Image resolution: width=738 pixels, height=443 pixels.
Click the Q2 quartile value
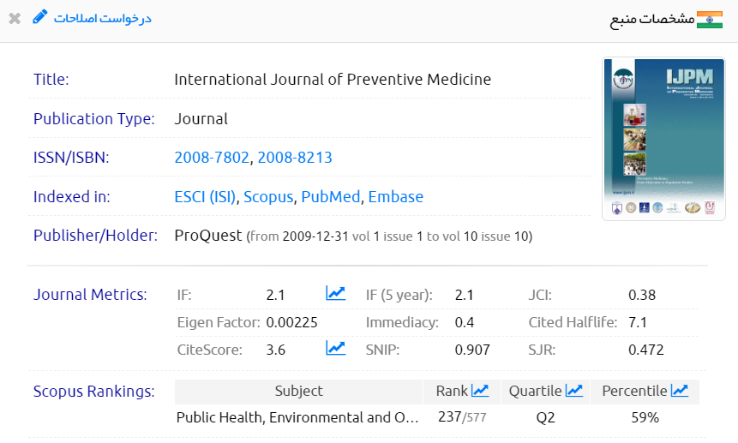pos(545,418)
